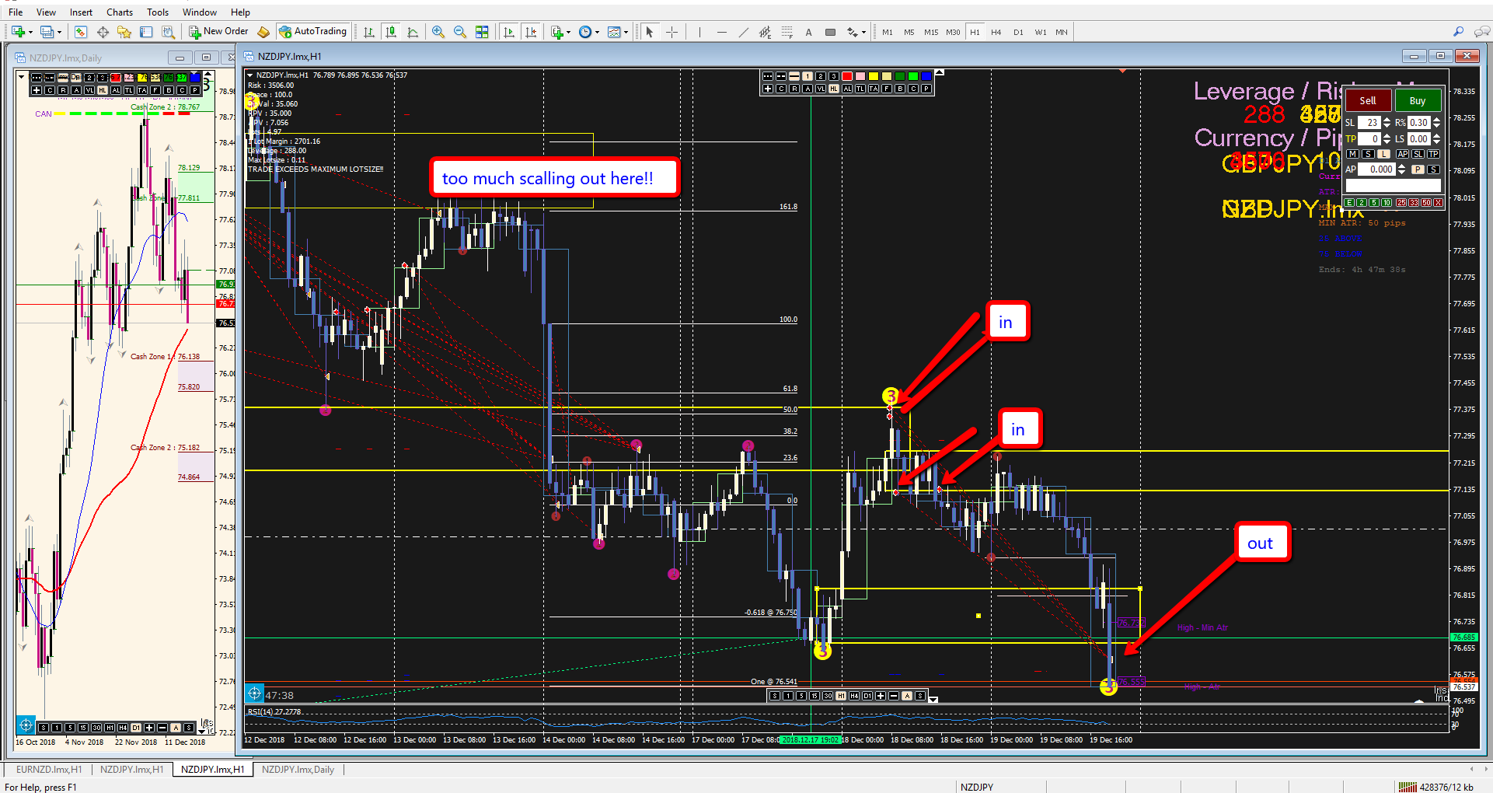
Task: Click the red X button in trade panel
Action: click(1438, 202)
